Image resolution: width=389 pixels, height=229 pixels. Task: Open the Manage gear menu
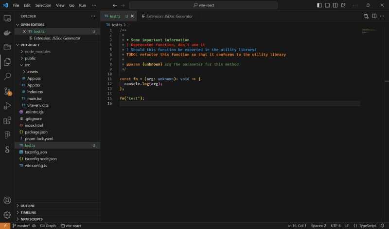point(7,215)
